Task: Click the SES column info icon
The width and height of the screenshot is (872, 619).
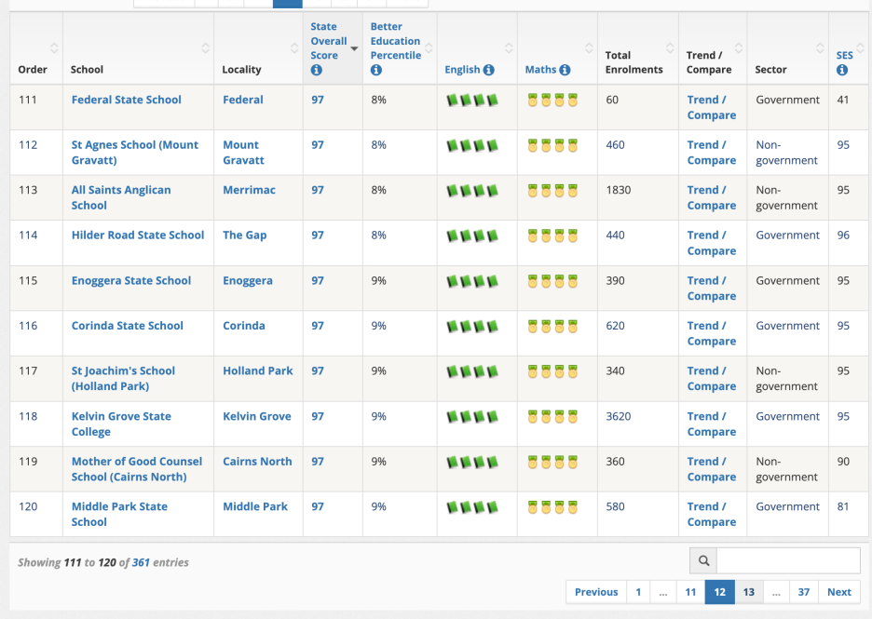Action: [842, 71]
